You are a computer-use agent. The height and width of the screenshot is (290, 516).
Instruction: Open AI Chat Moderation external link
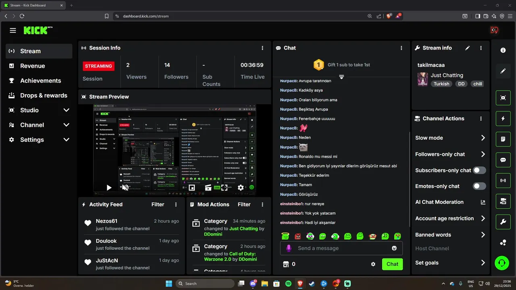483,202
